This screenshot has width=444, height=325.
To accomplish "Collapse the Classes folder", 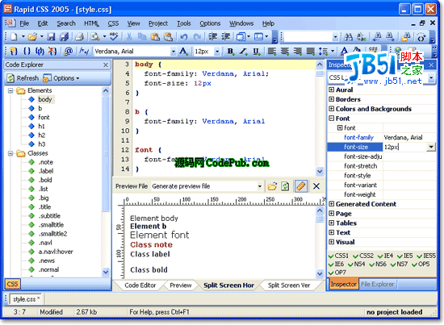I will 10,153.
